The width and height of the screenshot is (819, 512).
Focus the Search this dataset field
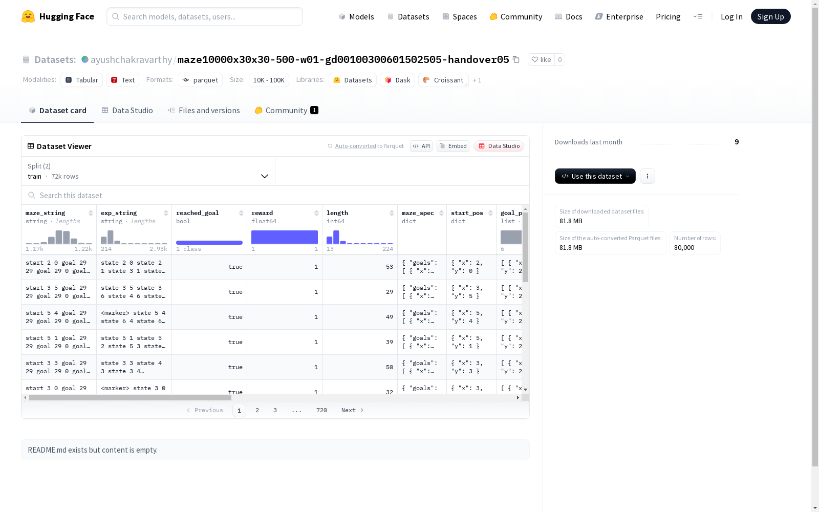(x=275, y=195)
